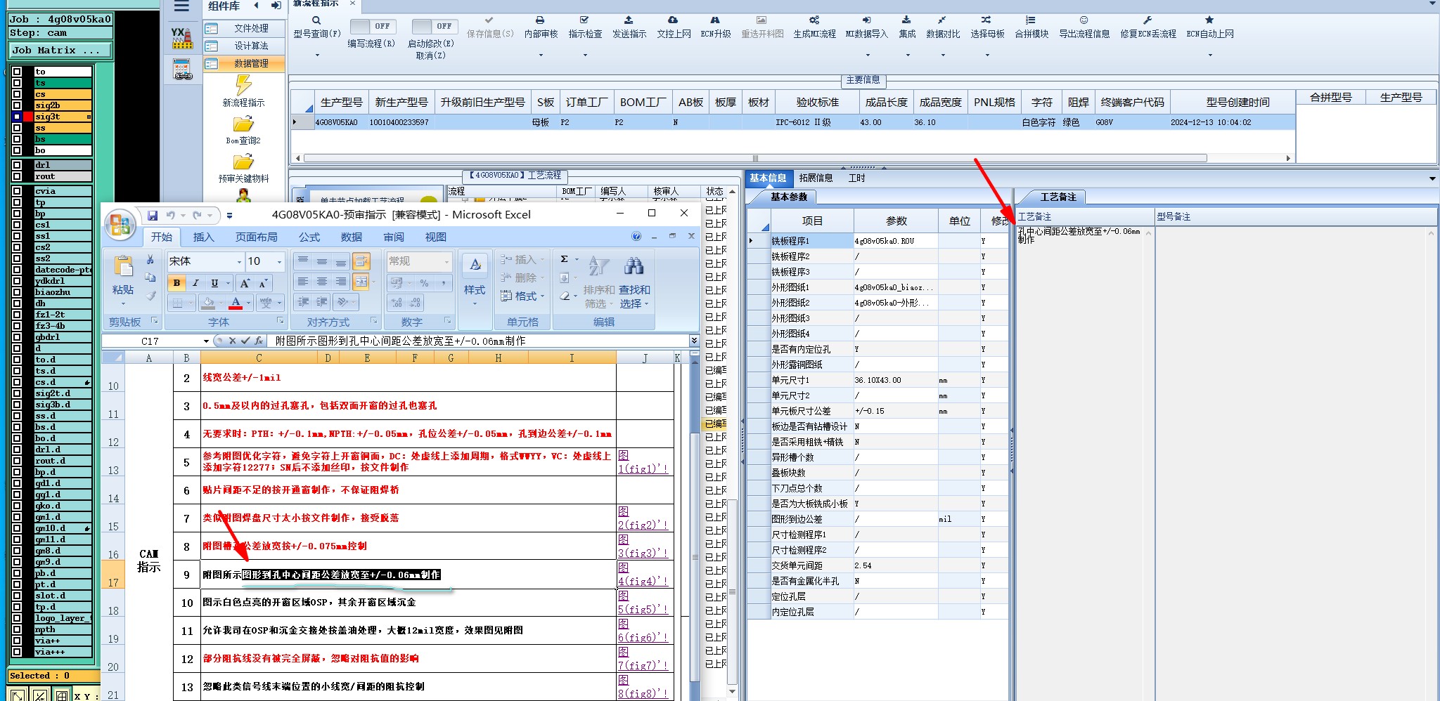The image size is (1440, 701).
Task: Open the Bom查询2 folder icon
Action: (x=243, y=124)
